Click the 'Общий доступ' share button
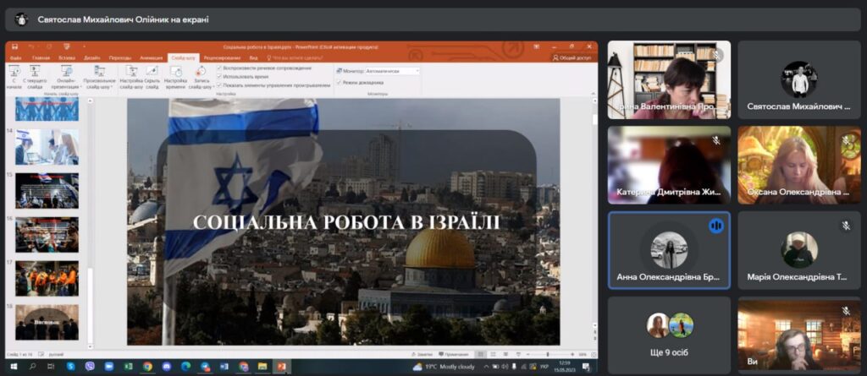 574,57
